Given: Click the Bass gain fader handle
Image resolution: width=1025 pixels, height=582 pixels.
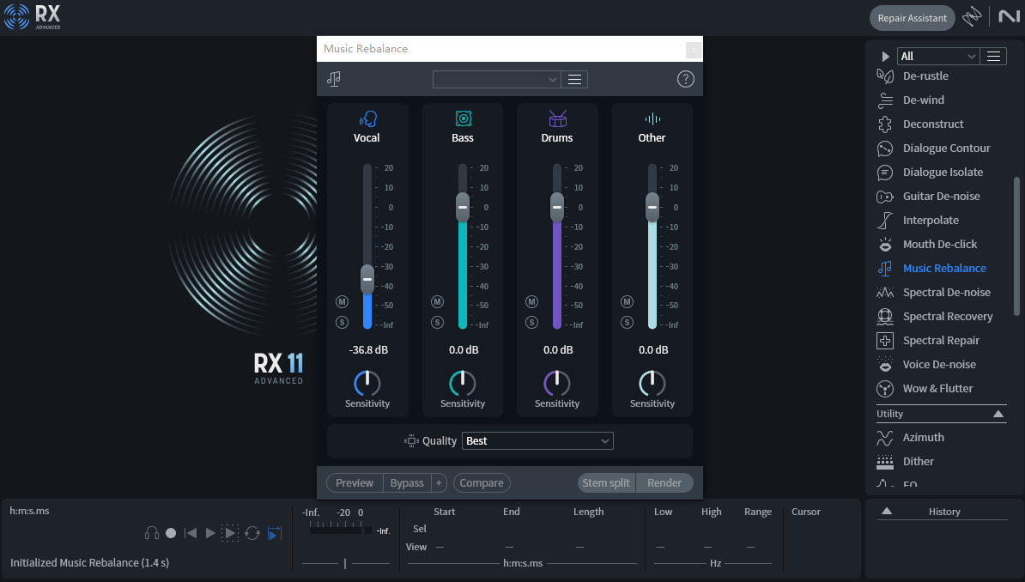Looking at the screenshot, I should (463, 207).
